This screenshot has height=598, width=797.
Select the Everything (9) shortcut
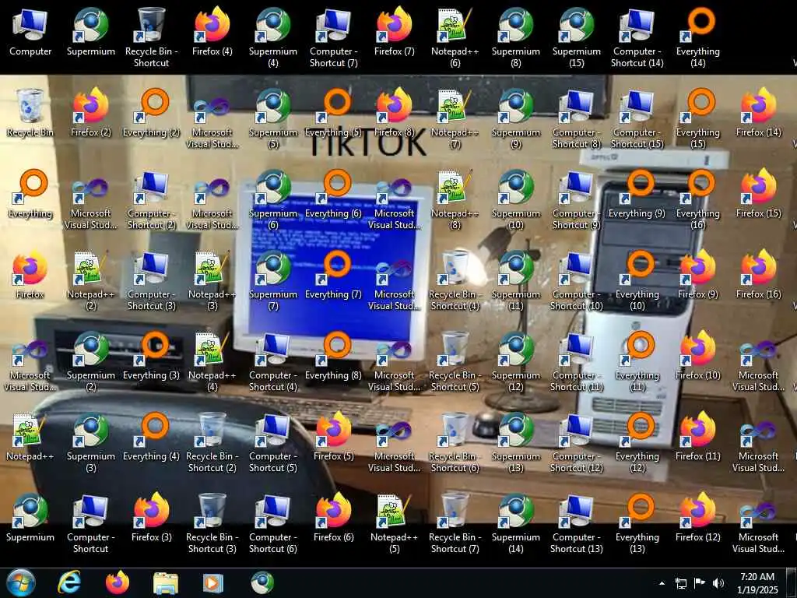[637, 195]
